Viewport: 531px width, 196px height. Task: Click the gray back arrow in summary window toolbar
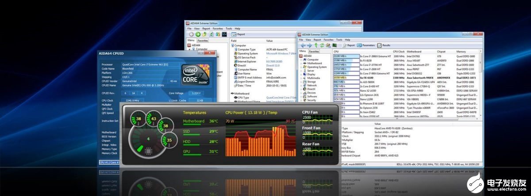click(191, 34)
